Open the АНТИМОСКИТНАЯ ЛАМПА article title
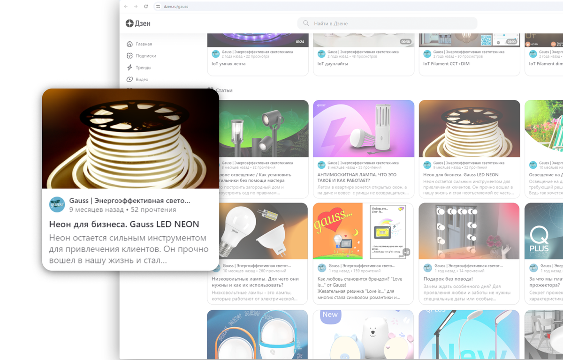 (x=357, y=178)
